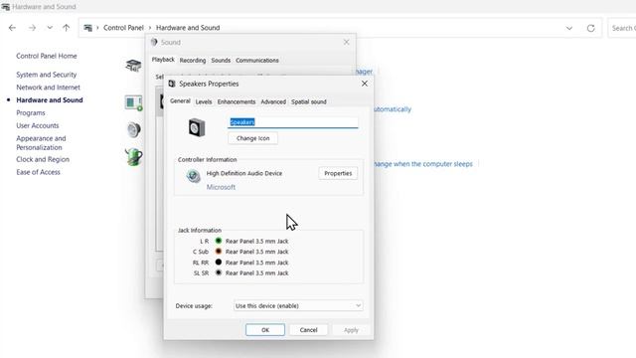Open Appearance and Personalization category

41,143
